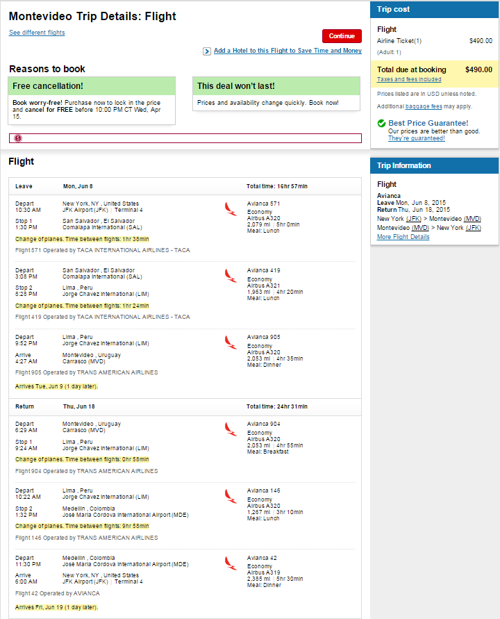Click JFK link in Montevideo > New York route

click(x=473, y=228)
